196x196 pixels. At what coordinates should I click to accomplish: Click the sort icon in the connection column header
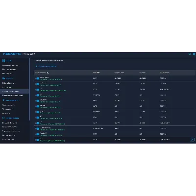point(48,73)
